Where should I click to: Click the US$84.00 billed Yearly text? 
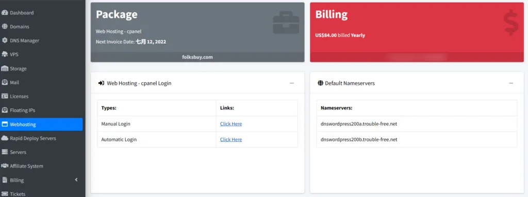tap(340, 35)
